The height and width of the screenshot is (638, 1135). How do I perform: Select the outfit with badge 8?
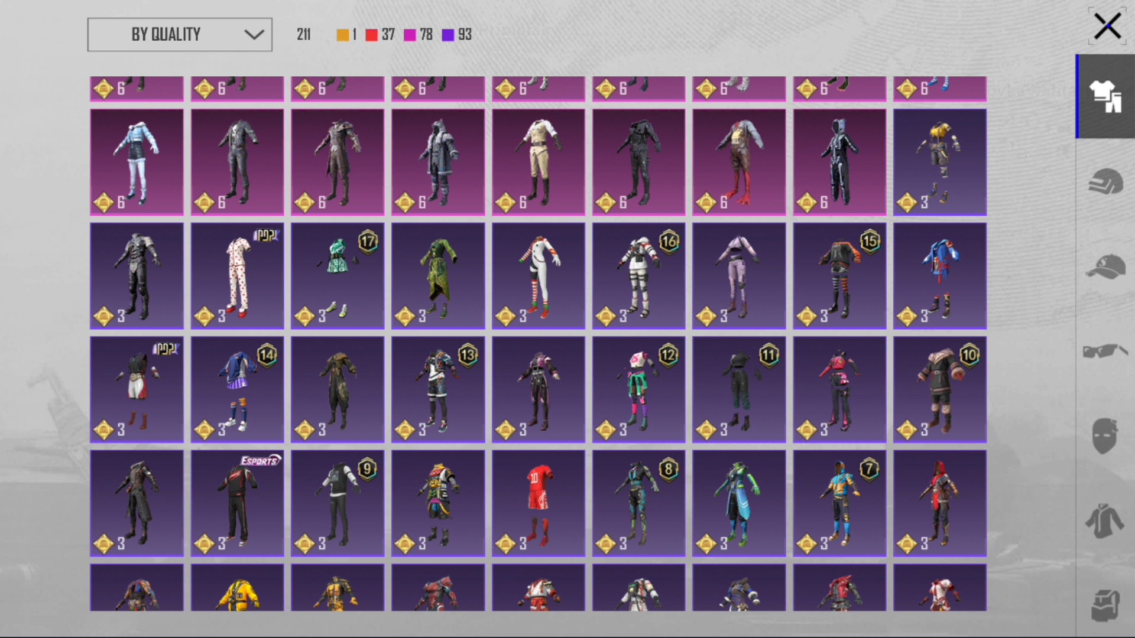[x=639, y=503]
